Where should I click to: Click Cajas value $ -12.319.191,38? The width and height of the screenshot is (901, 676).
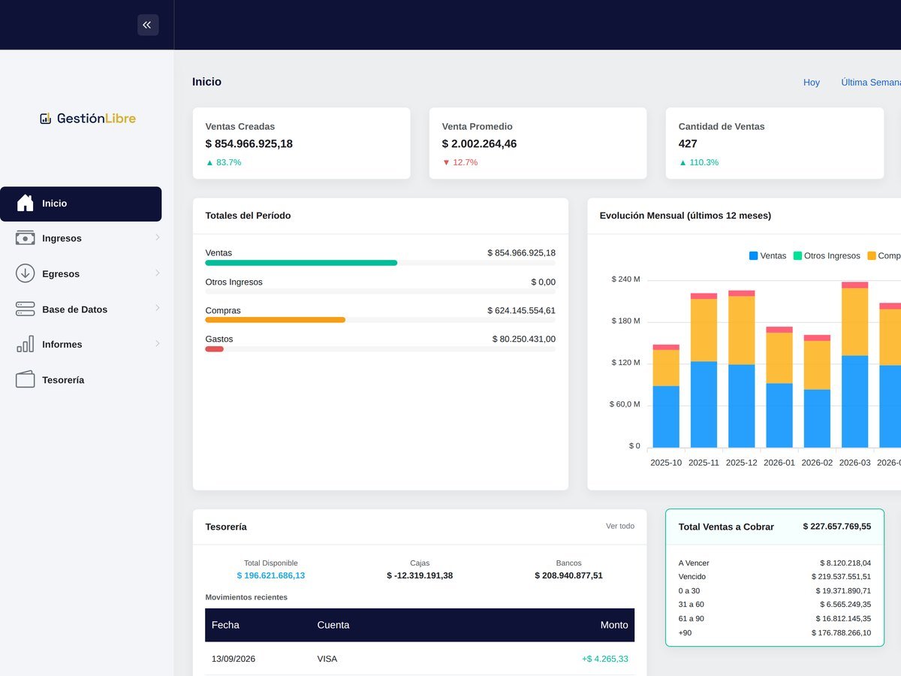tap(420, 575)
